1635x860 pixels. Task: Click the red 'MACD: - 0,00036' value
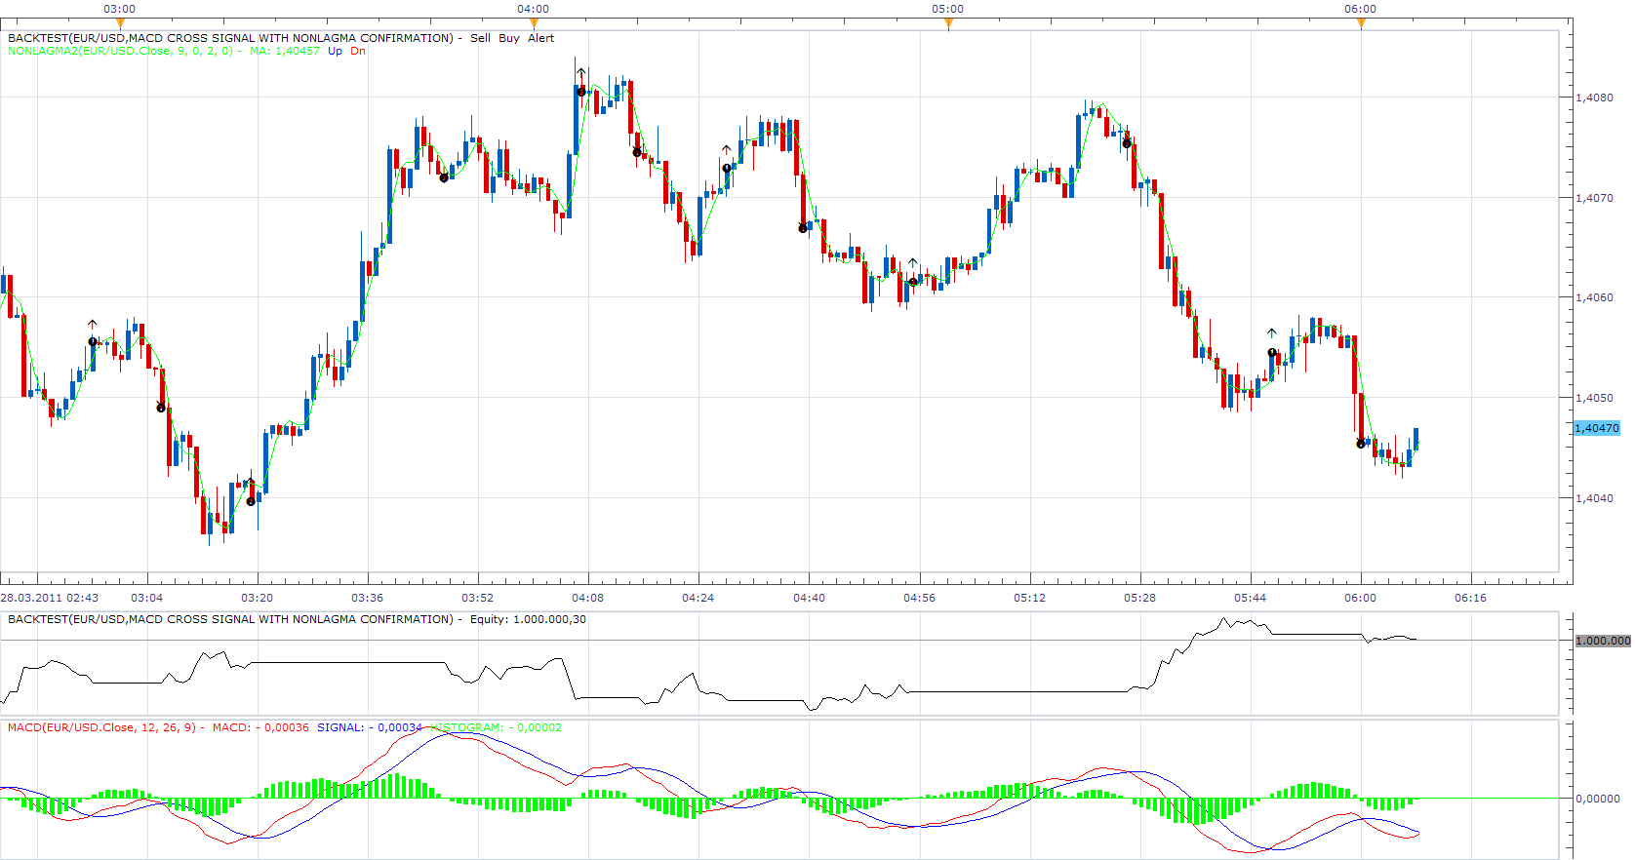pos(260,727)
